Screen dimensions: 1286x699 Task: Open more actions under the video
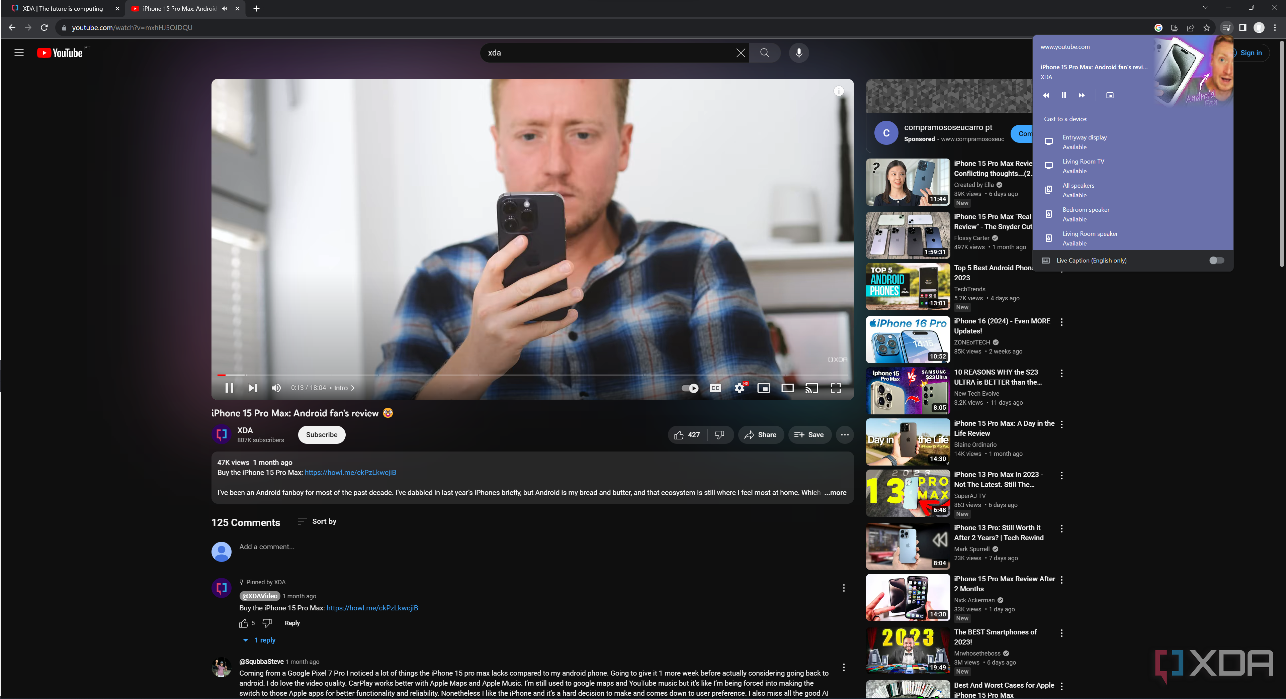click(x=844, y=434)
